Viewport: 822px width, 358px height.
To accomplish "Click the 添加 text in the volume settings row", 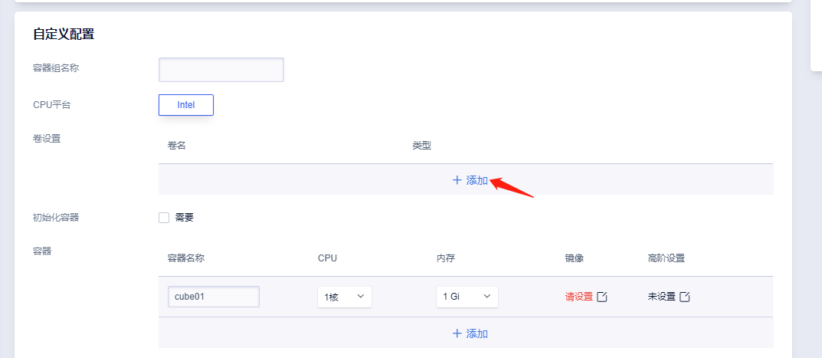I will point(477,180).
